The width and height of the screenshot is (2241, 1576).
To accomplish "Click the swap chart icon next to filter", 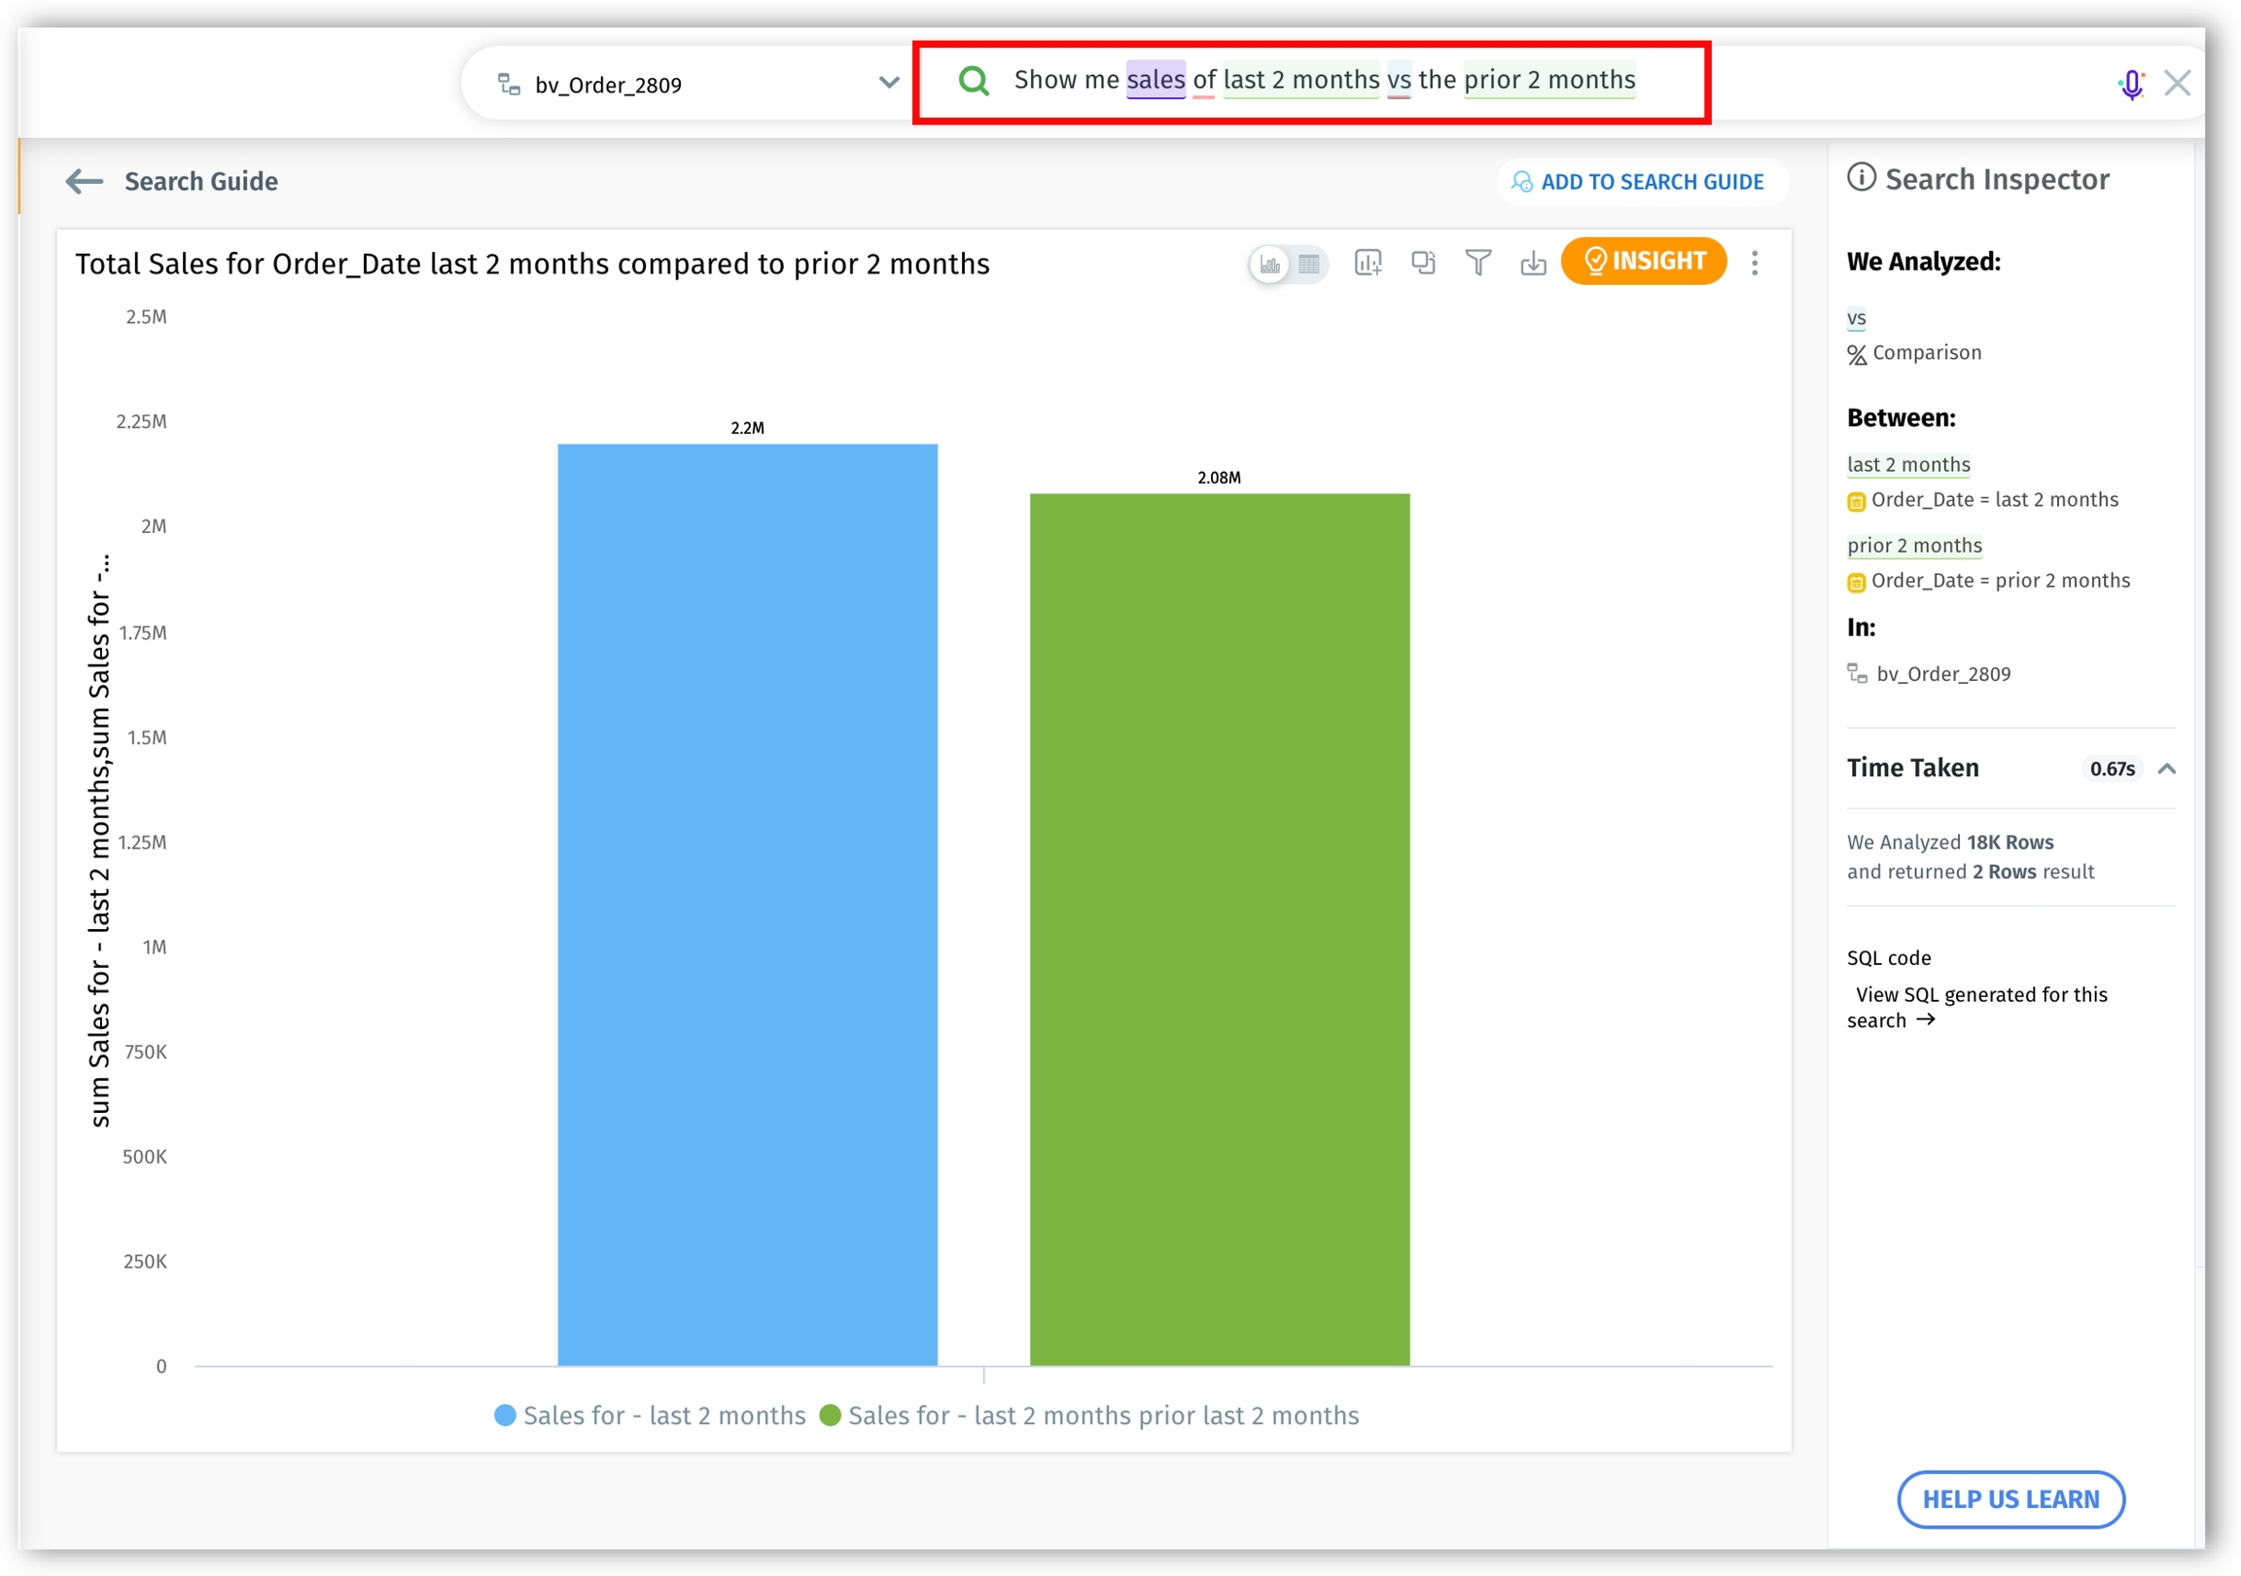I will click(1423, 263).
